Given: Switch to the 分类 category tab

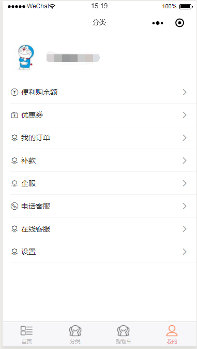Looking at the screenshot, I should tap(75, 335).
